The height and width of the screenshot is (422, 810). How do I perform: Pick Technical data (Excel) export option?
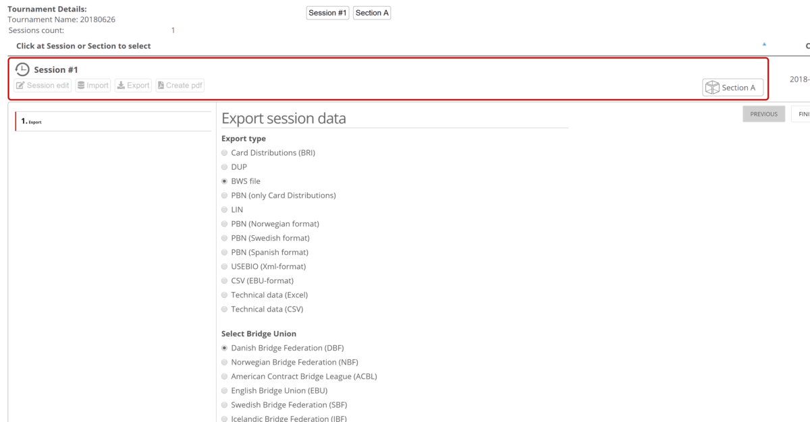pyautogui.click(x=225, y=295)
